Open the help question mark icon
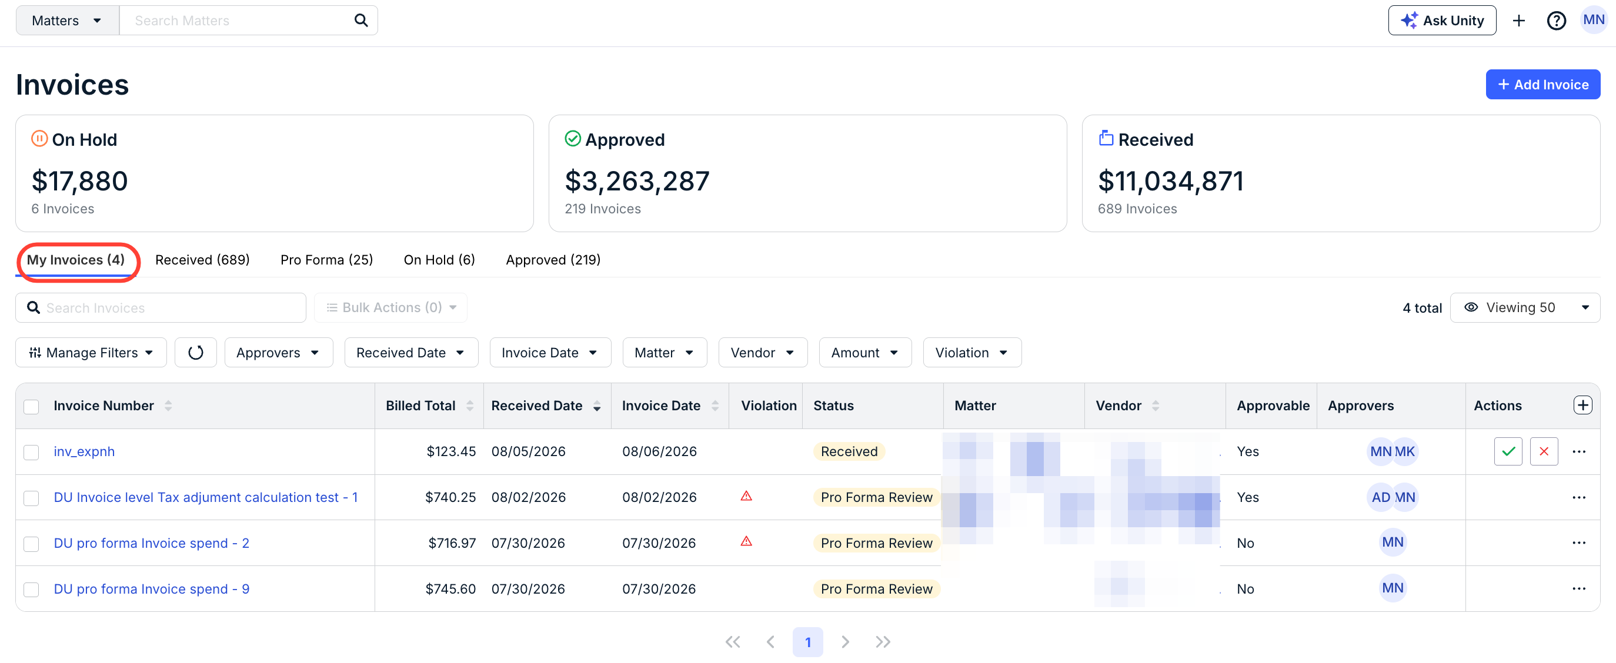The height and width of the screenshot is (663, 1616). click(x=1556, y=21)
